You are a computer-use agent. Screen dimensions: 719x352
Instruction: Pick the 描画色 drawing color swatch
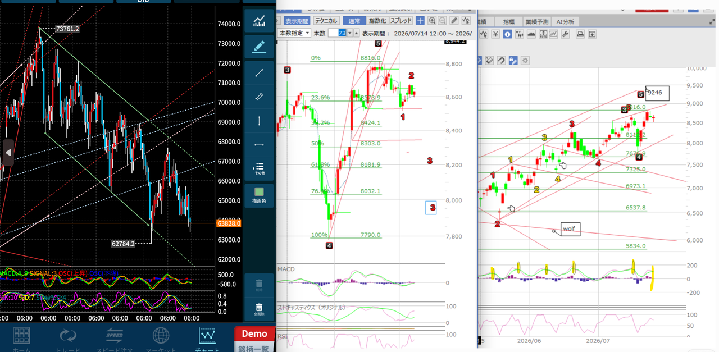point(259,195)
